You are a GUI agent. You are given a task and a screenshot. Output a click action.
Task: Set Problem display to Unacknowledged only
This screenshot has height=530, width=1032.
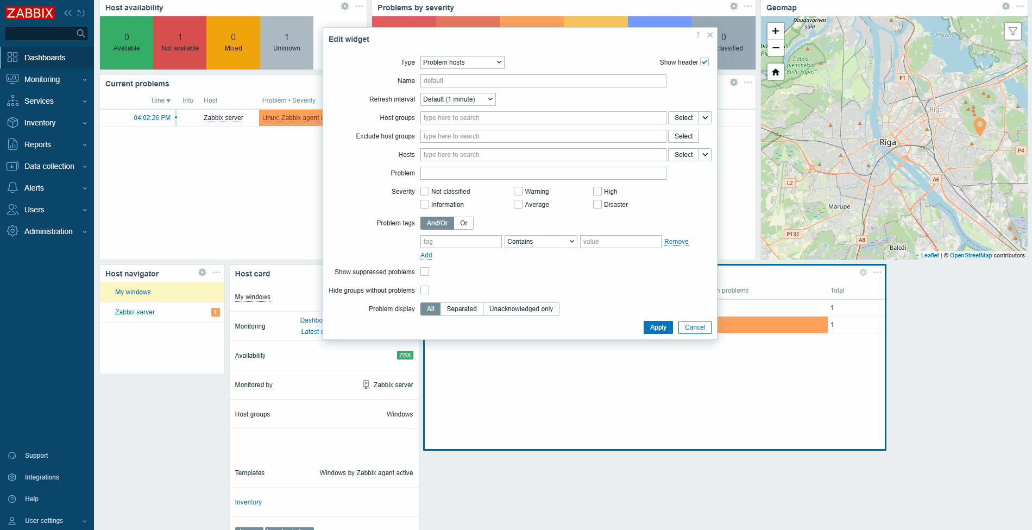click(x=521, y=309)
